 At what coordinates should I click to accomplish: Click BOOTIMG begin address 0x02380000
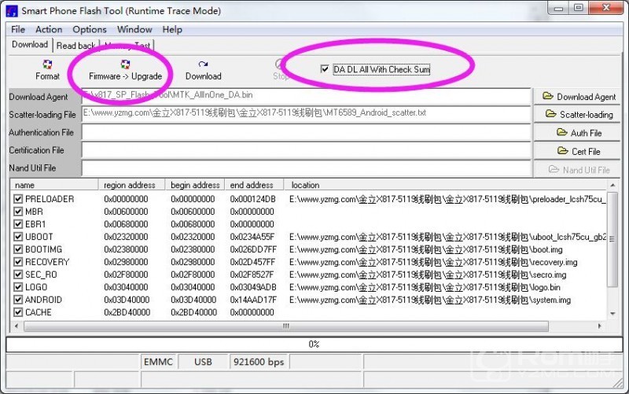193,249
